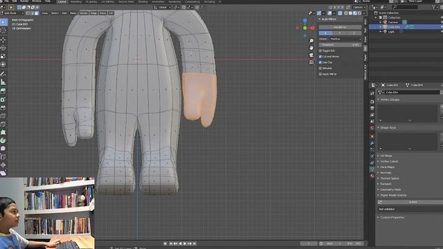The height and width of the screenshot is (249, 443).
Task: Select the Z axis button in Auto Mirror
Action: [x=354, y=33]
